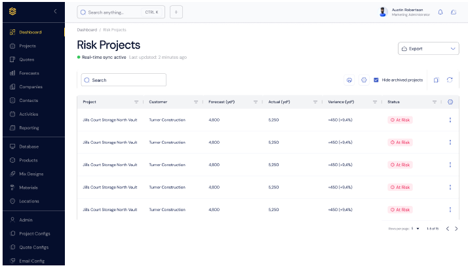
Task: Open column settings gear in table header
Action: click(450, 102)
